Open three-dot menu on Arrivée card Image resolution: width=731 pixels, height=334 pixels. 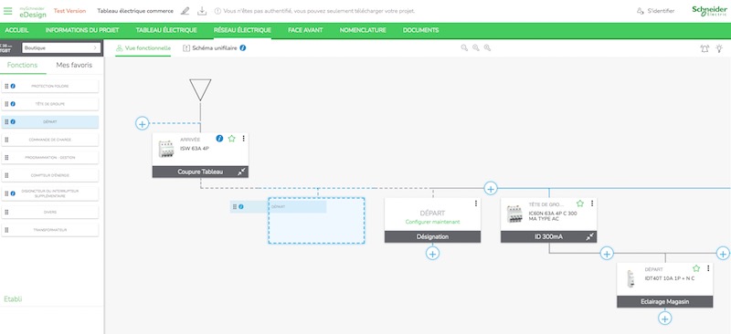243,139
